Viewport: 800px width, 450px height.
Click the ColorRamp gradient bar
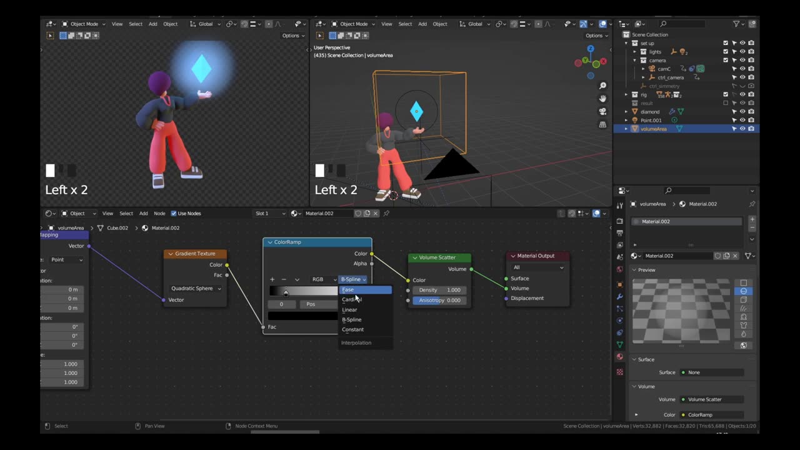(x=304, y=291)
